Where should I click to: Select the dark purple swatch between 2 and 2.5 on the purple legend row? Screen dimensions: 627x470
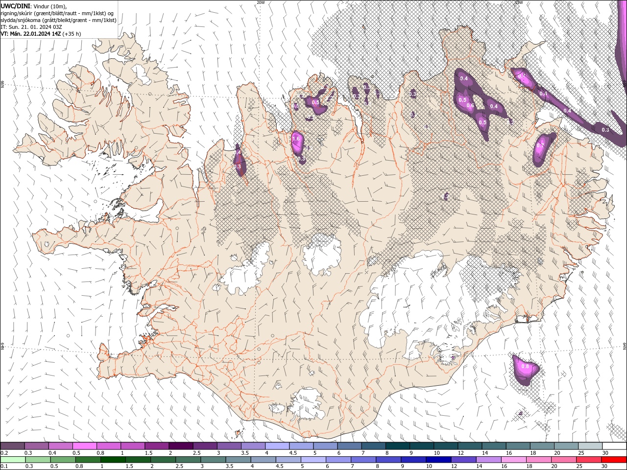181,446
